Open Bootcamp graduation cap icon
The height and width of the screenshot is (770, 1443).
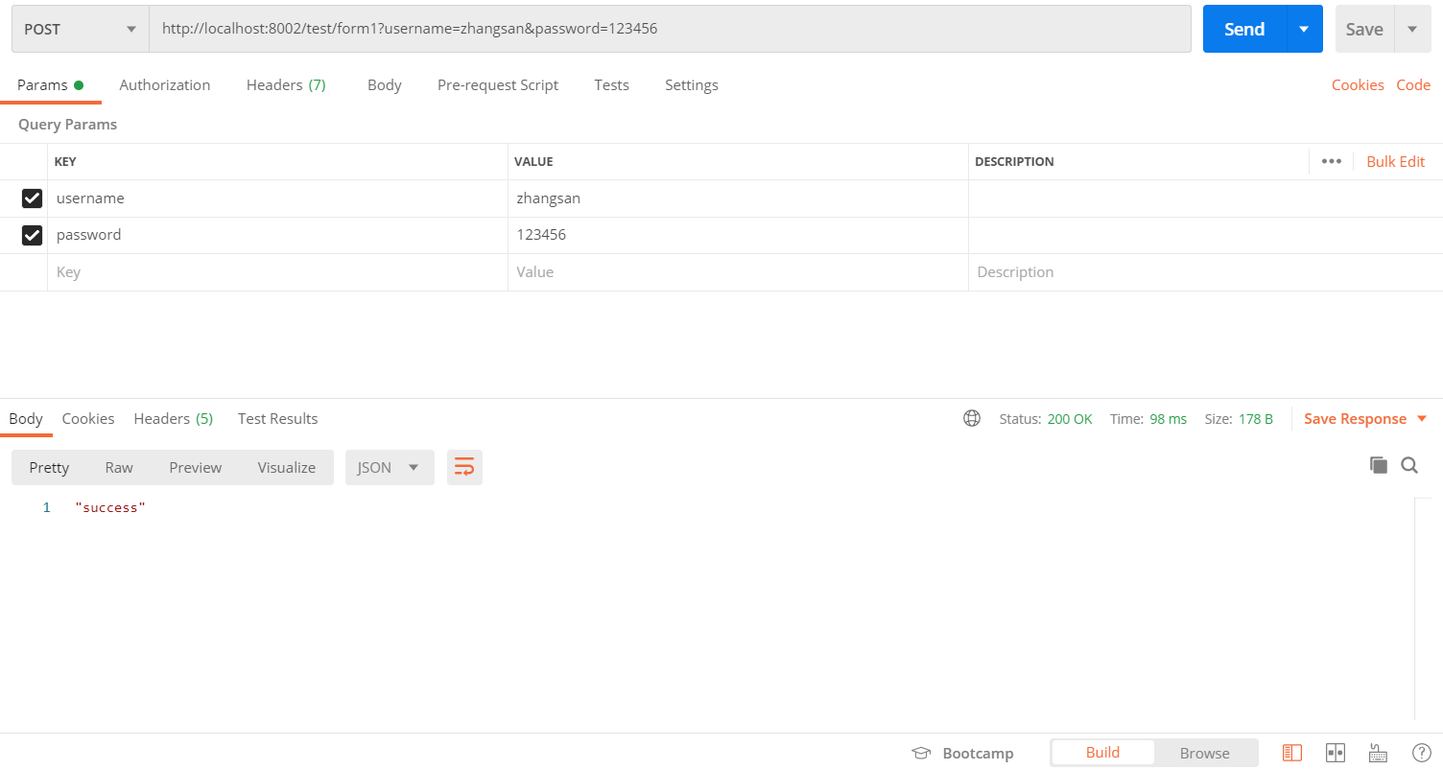921,753
